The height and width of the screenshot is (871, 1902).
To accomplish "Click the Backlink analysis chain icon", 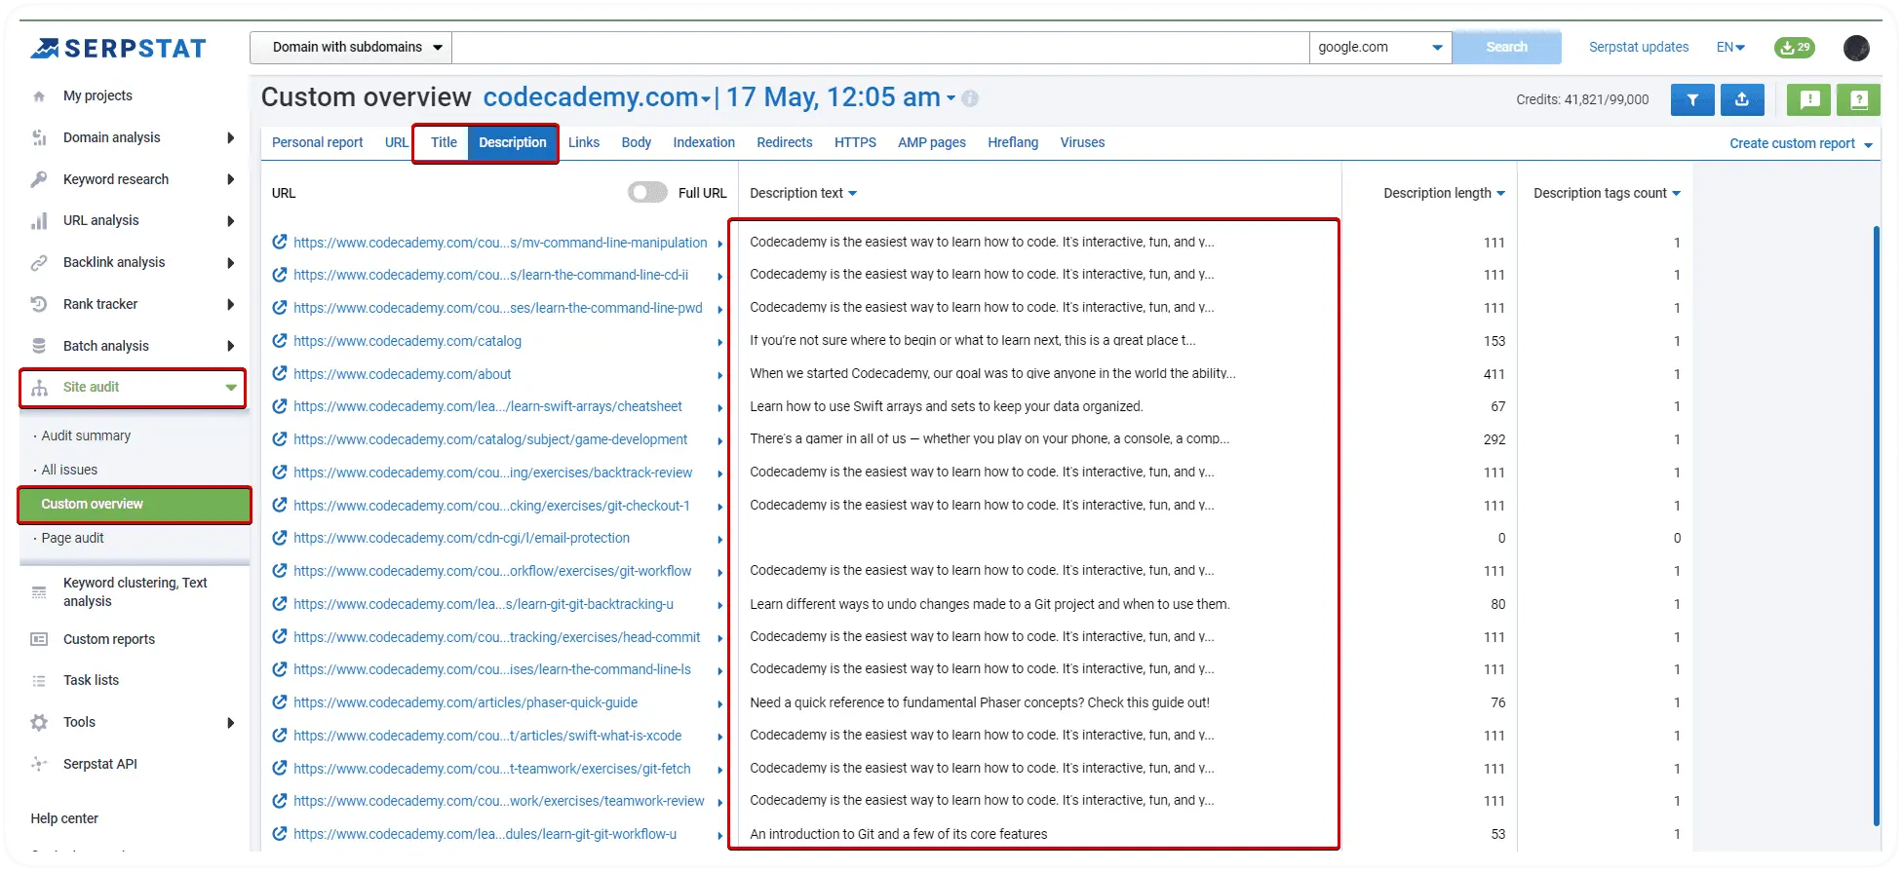I will [39, 263].
